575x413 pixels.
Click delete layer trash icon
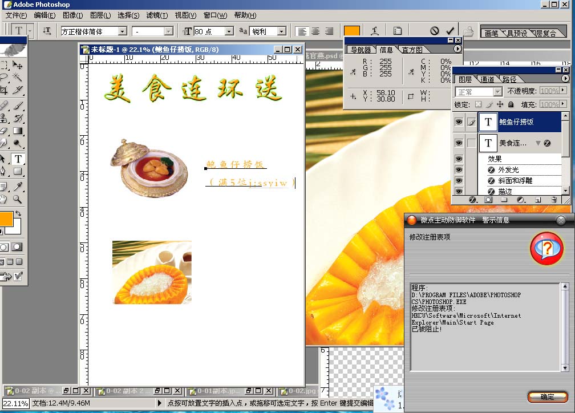click(x=553, y=200)
